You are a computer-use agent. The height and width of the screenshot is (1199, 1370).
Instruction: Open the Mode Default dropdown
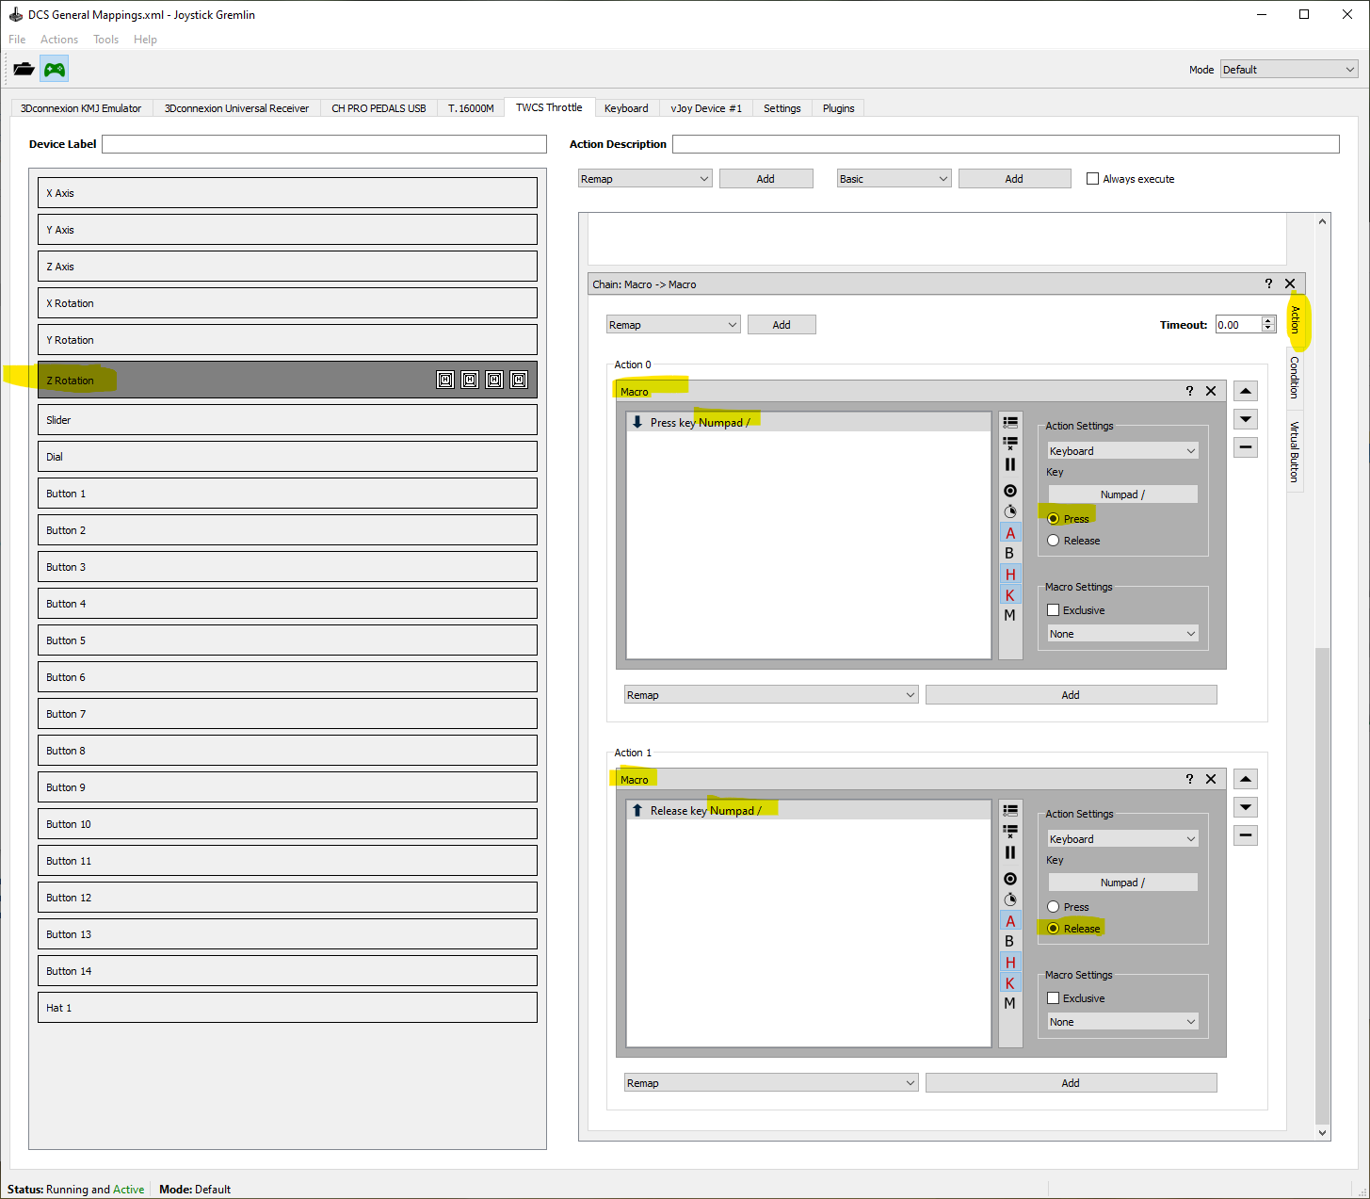pos(1289,69)
